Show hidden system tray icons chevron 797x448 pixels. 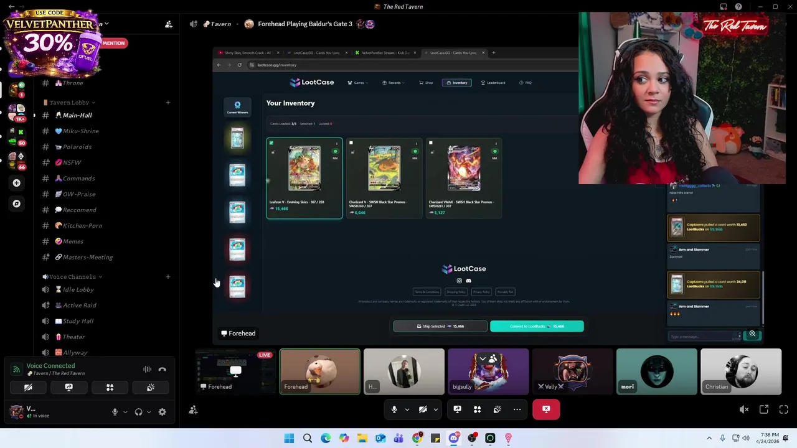(709, 438)
